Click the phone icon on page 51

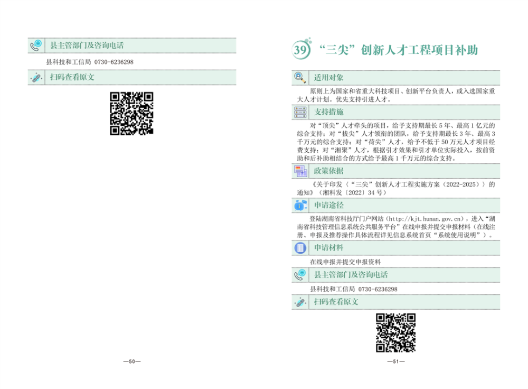click(300, 275)
